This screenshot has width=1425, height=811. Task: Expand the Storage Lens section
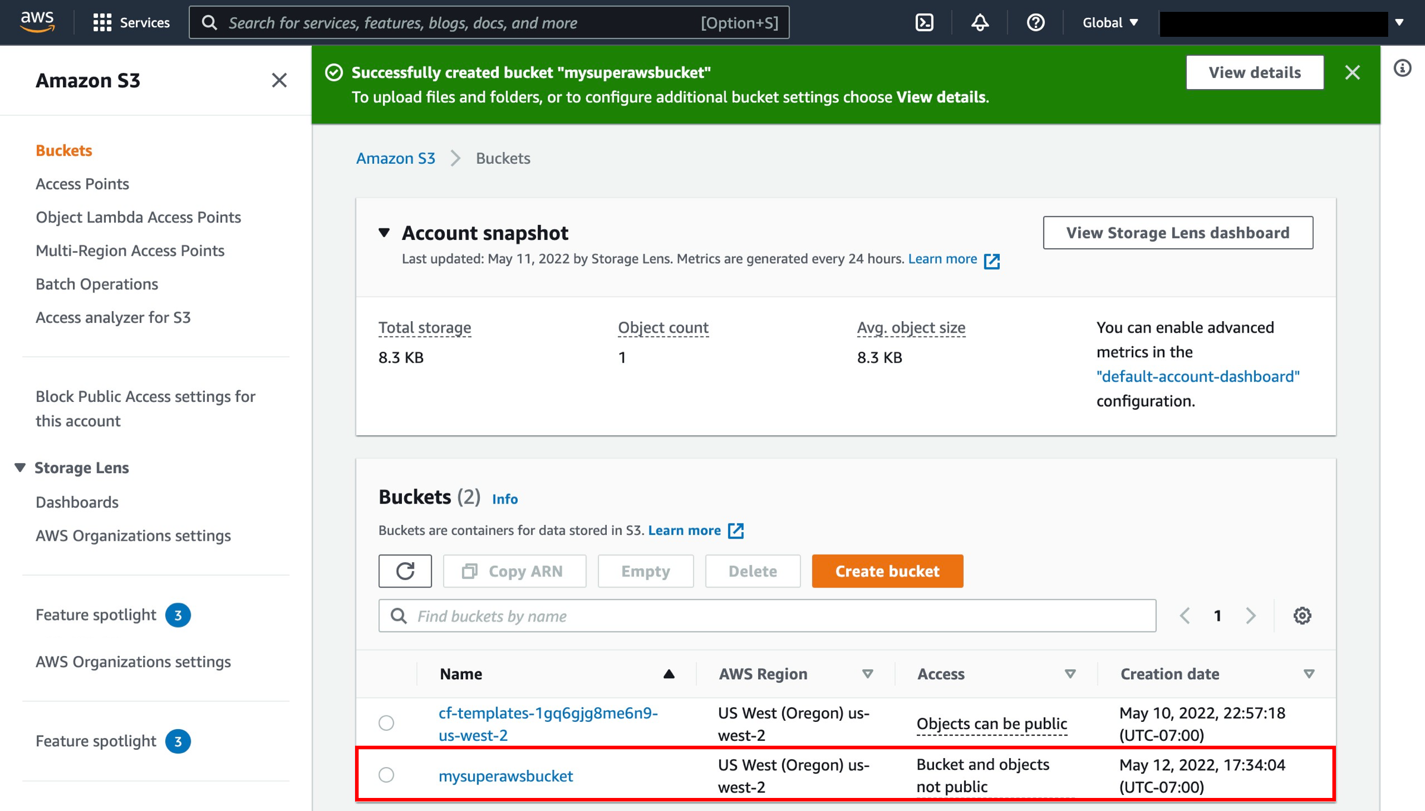pyautogui.click(x=20, y=468)
